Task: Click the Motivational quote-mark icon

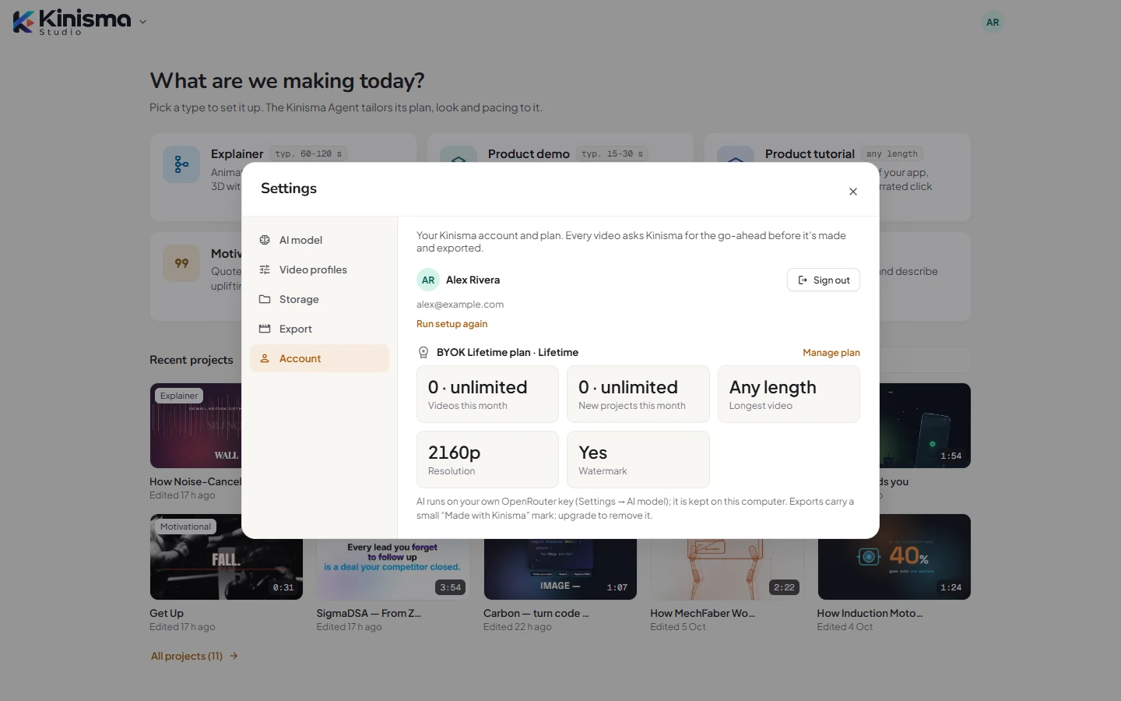Action: pos(181,263)
